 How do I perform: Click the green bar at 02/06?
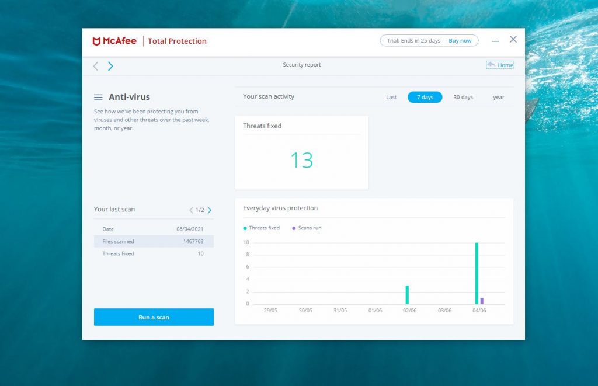pyautogui.click(x=407, y=295)
